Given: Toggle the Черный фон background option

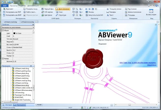Looking at the screenshot, I should pyautogui.click(x=47, y=9).
